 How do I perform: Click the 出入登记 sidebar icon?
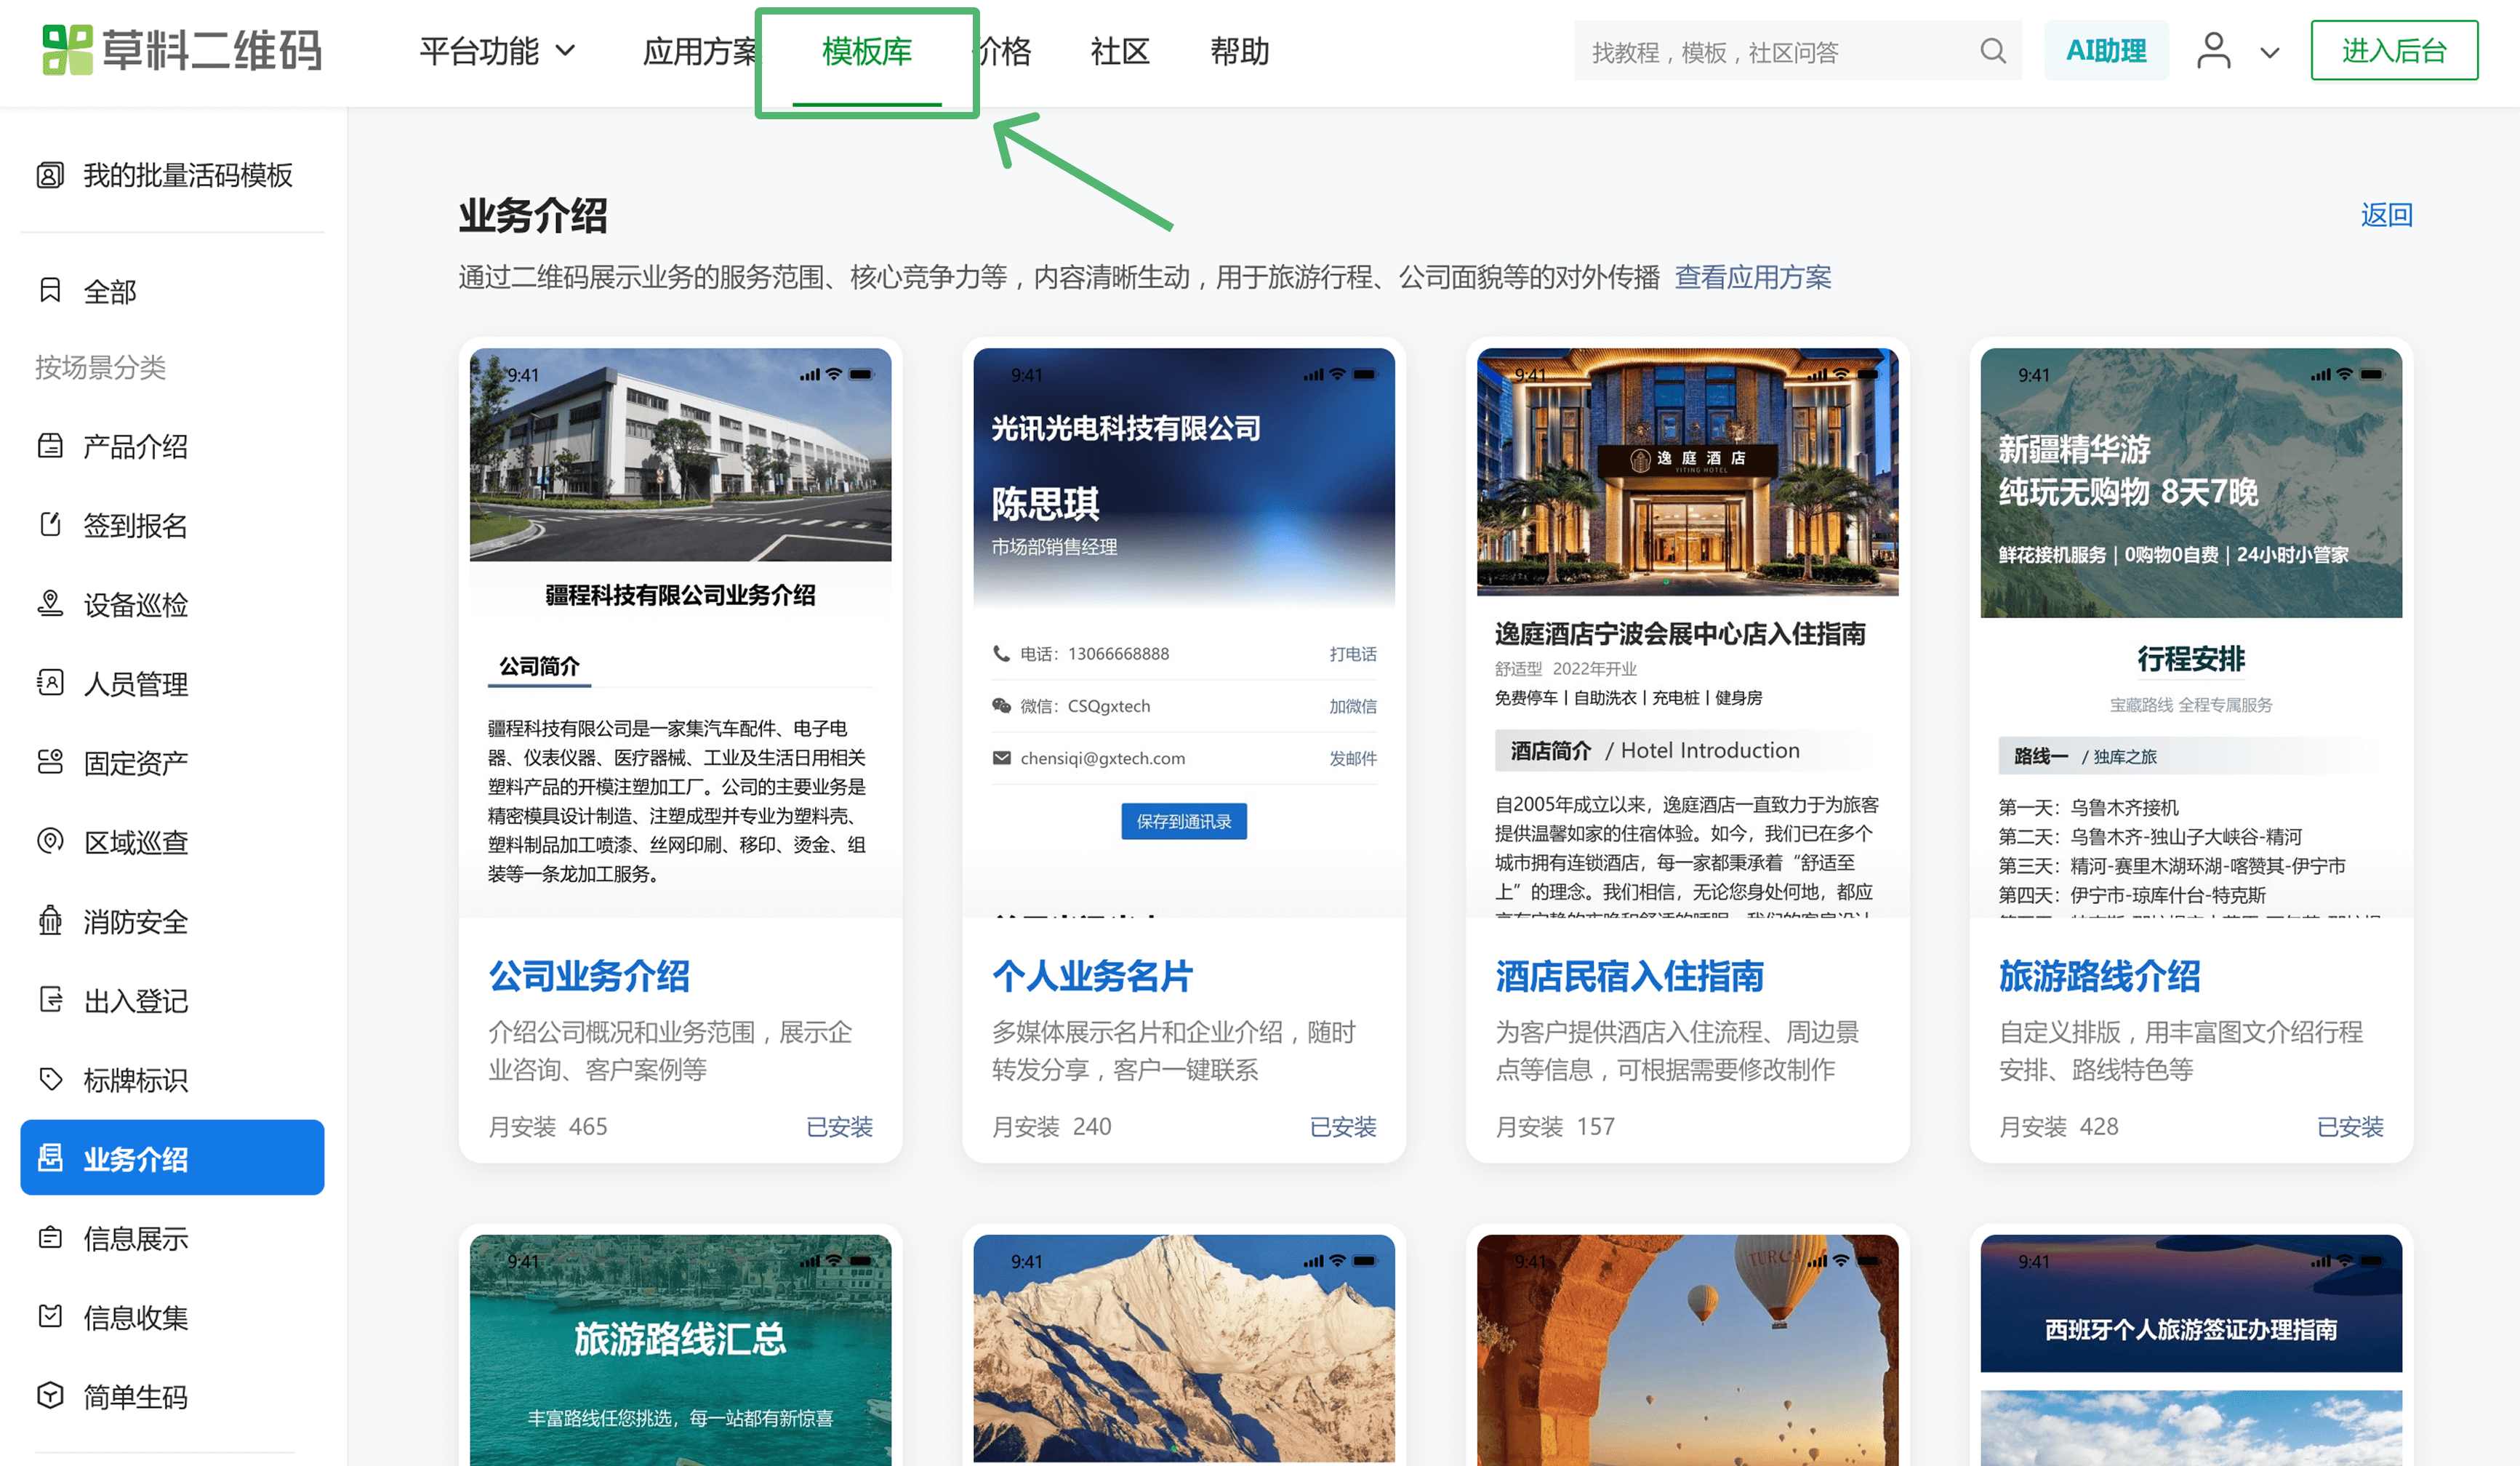tap(50, 1000)
